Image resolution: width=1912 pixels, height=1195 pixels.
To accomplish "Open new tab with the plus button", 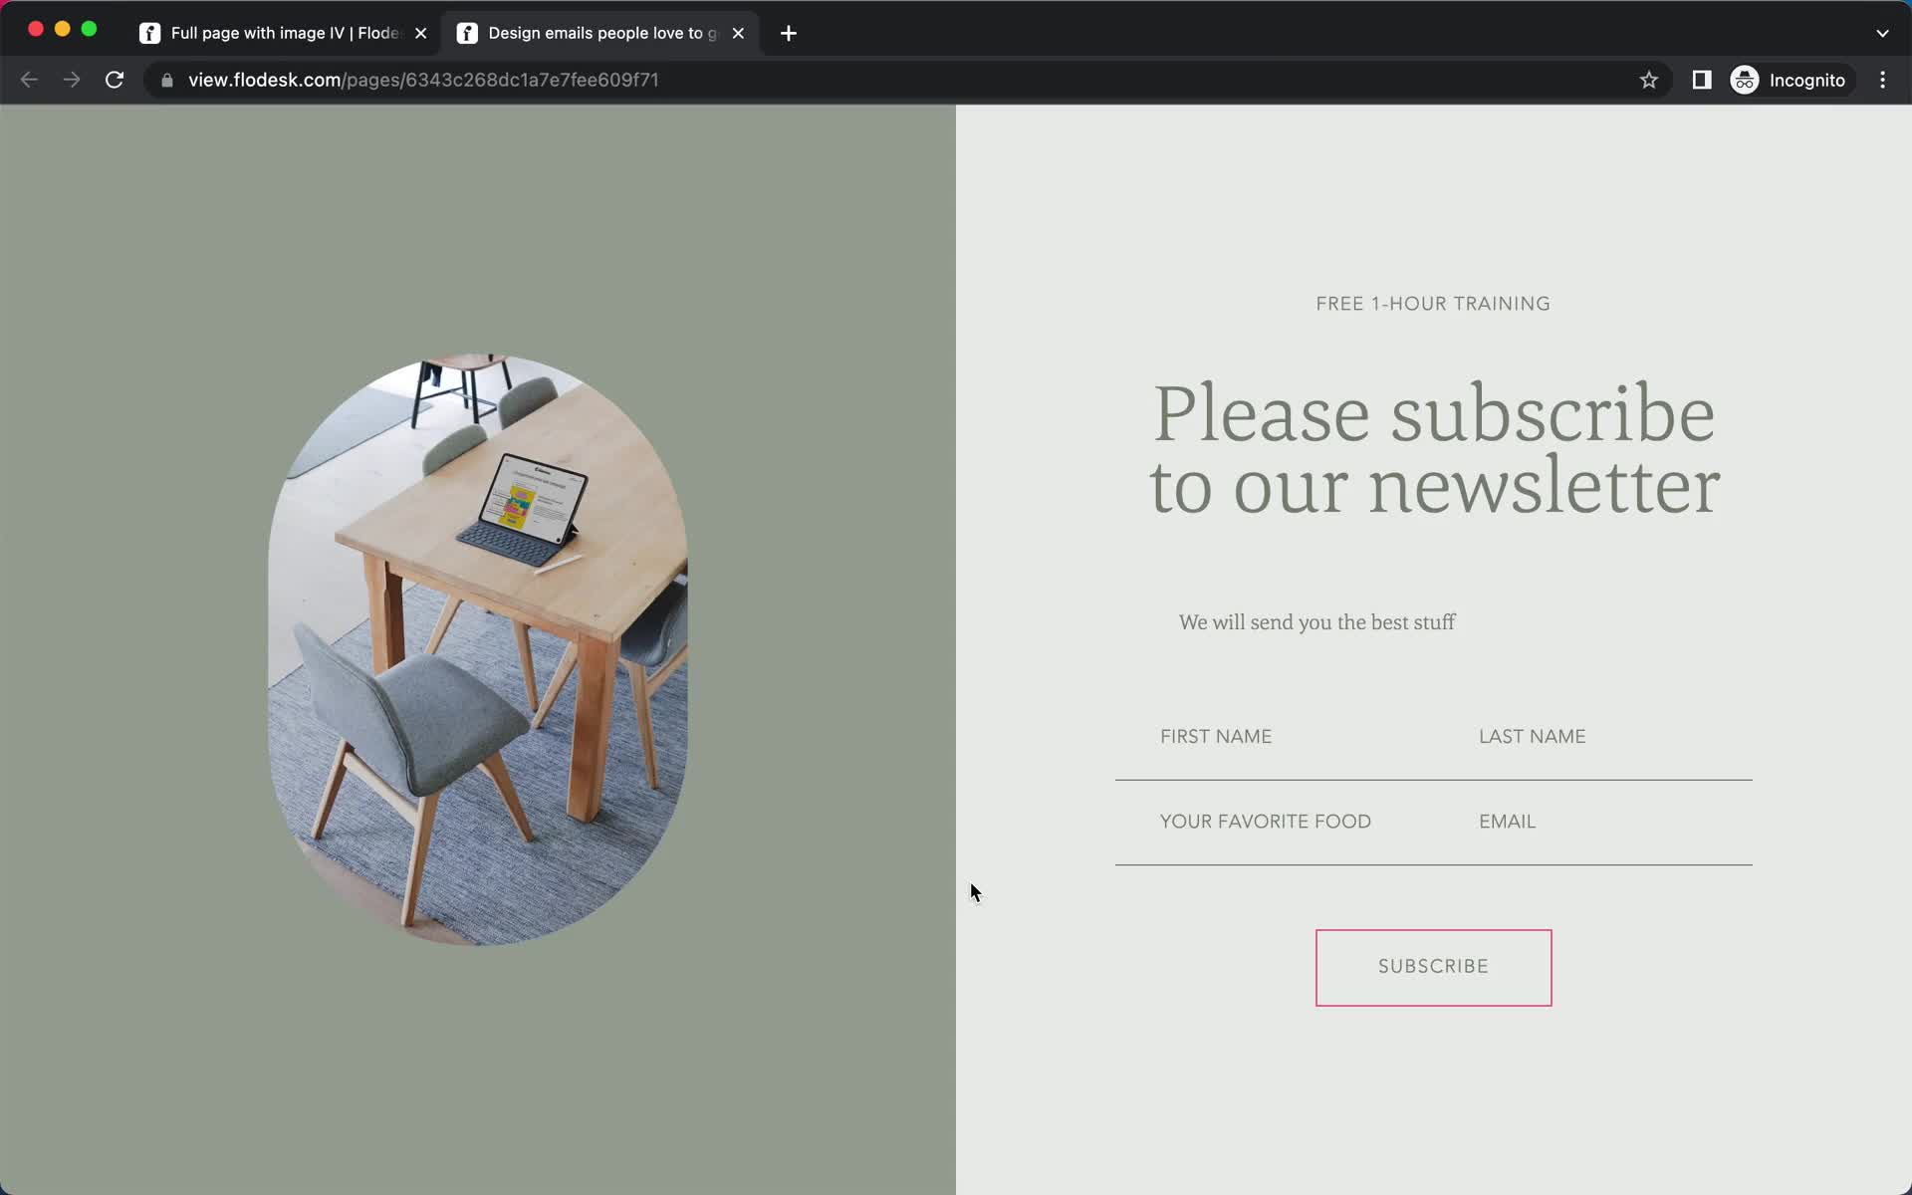I will point(789,32).
